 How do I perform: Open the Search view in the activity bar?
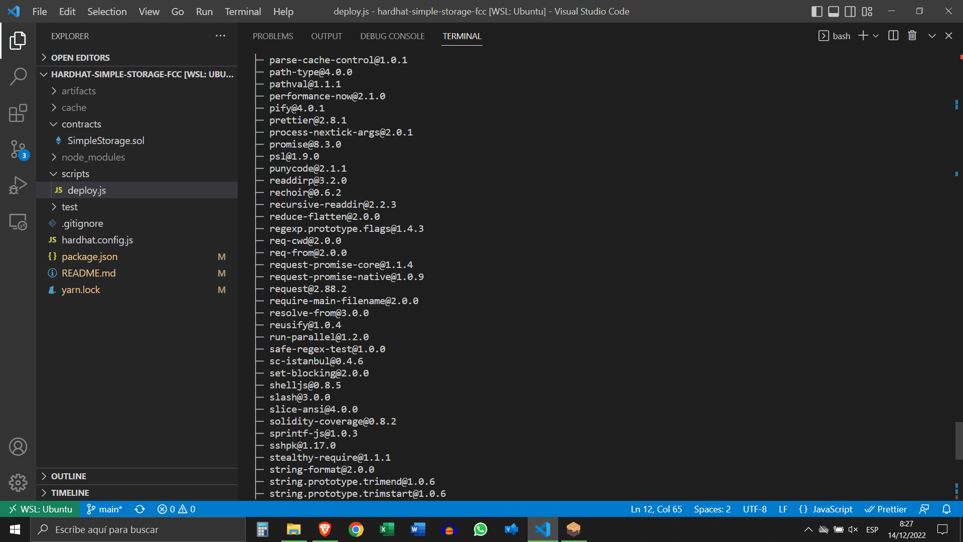pos(18,76)
